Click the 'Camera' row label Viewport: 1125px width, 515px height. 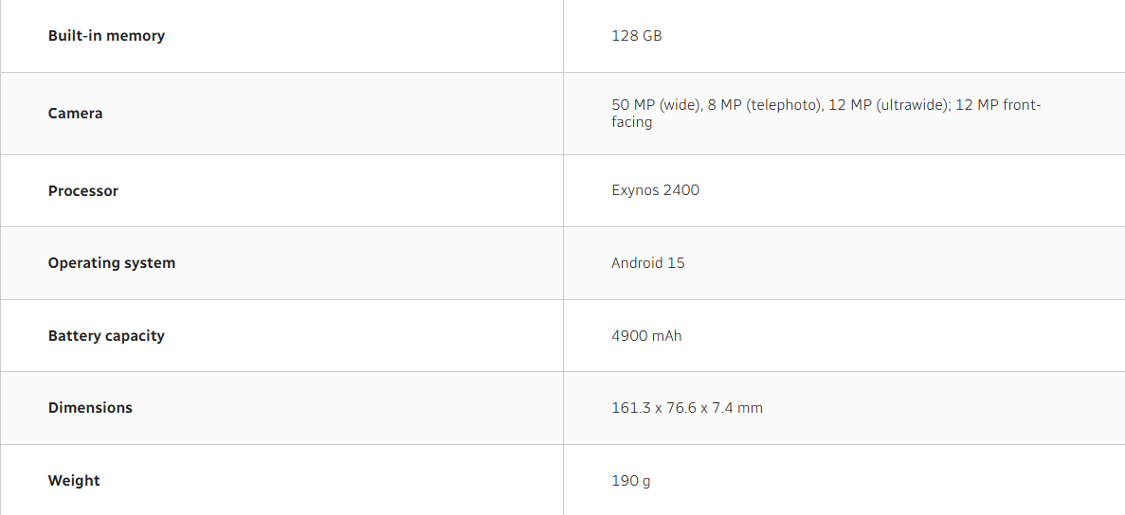(75, 114)
